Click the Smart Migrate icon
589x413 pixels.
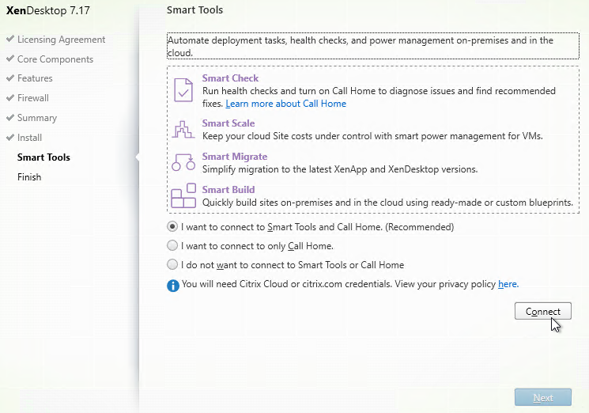(x=183, y=162)
